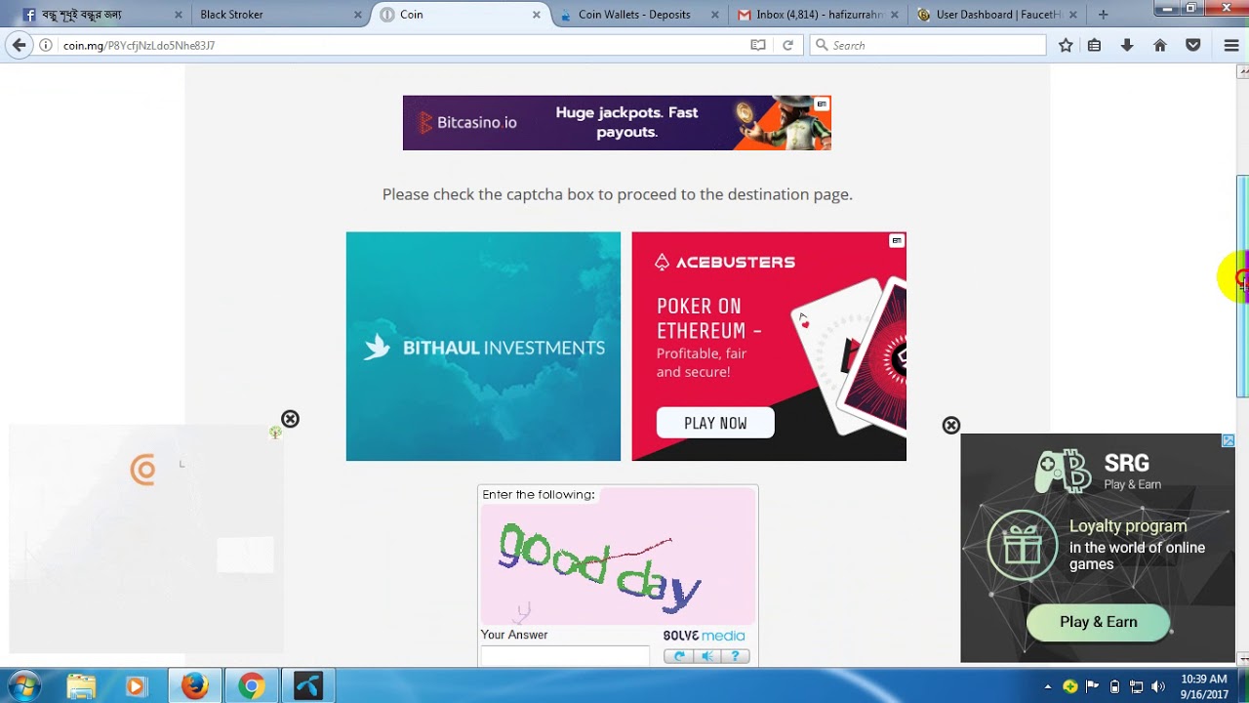Click the page vertical scrollbar thumb
1249x703 pixels.
point(1242,286)
